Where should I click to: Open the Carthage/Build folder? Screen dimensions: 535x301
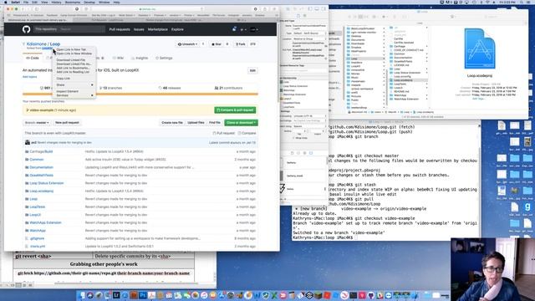pos(41,151)
